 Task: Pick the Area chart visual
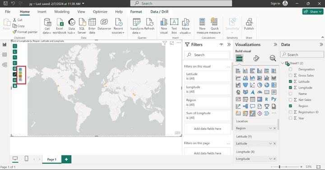[x=245, y=78]
